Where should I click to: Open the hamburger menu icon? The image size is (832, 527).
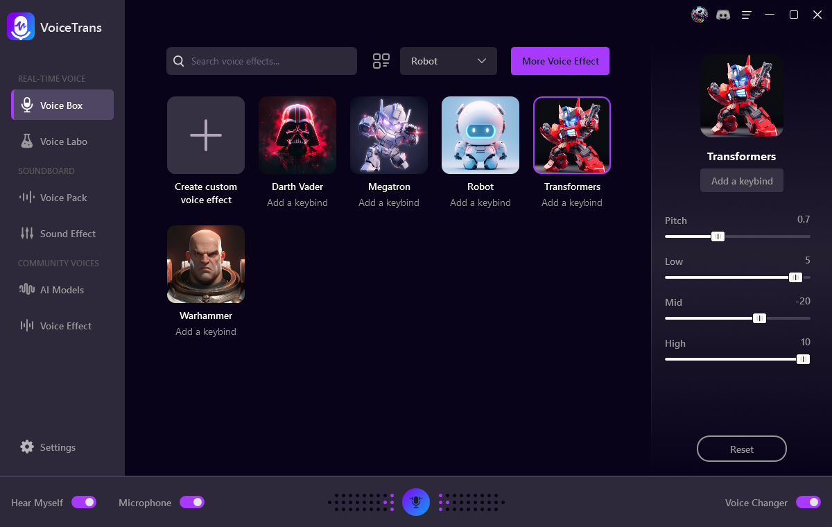747,15
